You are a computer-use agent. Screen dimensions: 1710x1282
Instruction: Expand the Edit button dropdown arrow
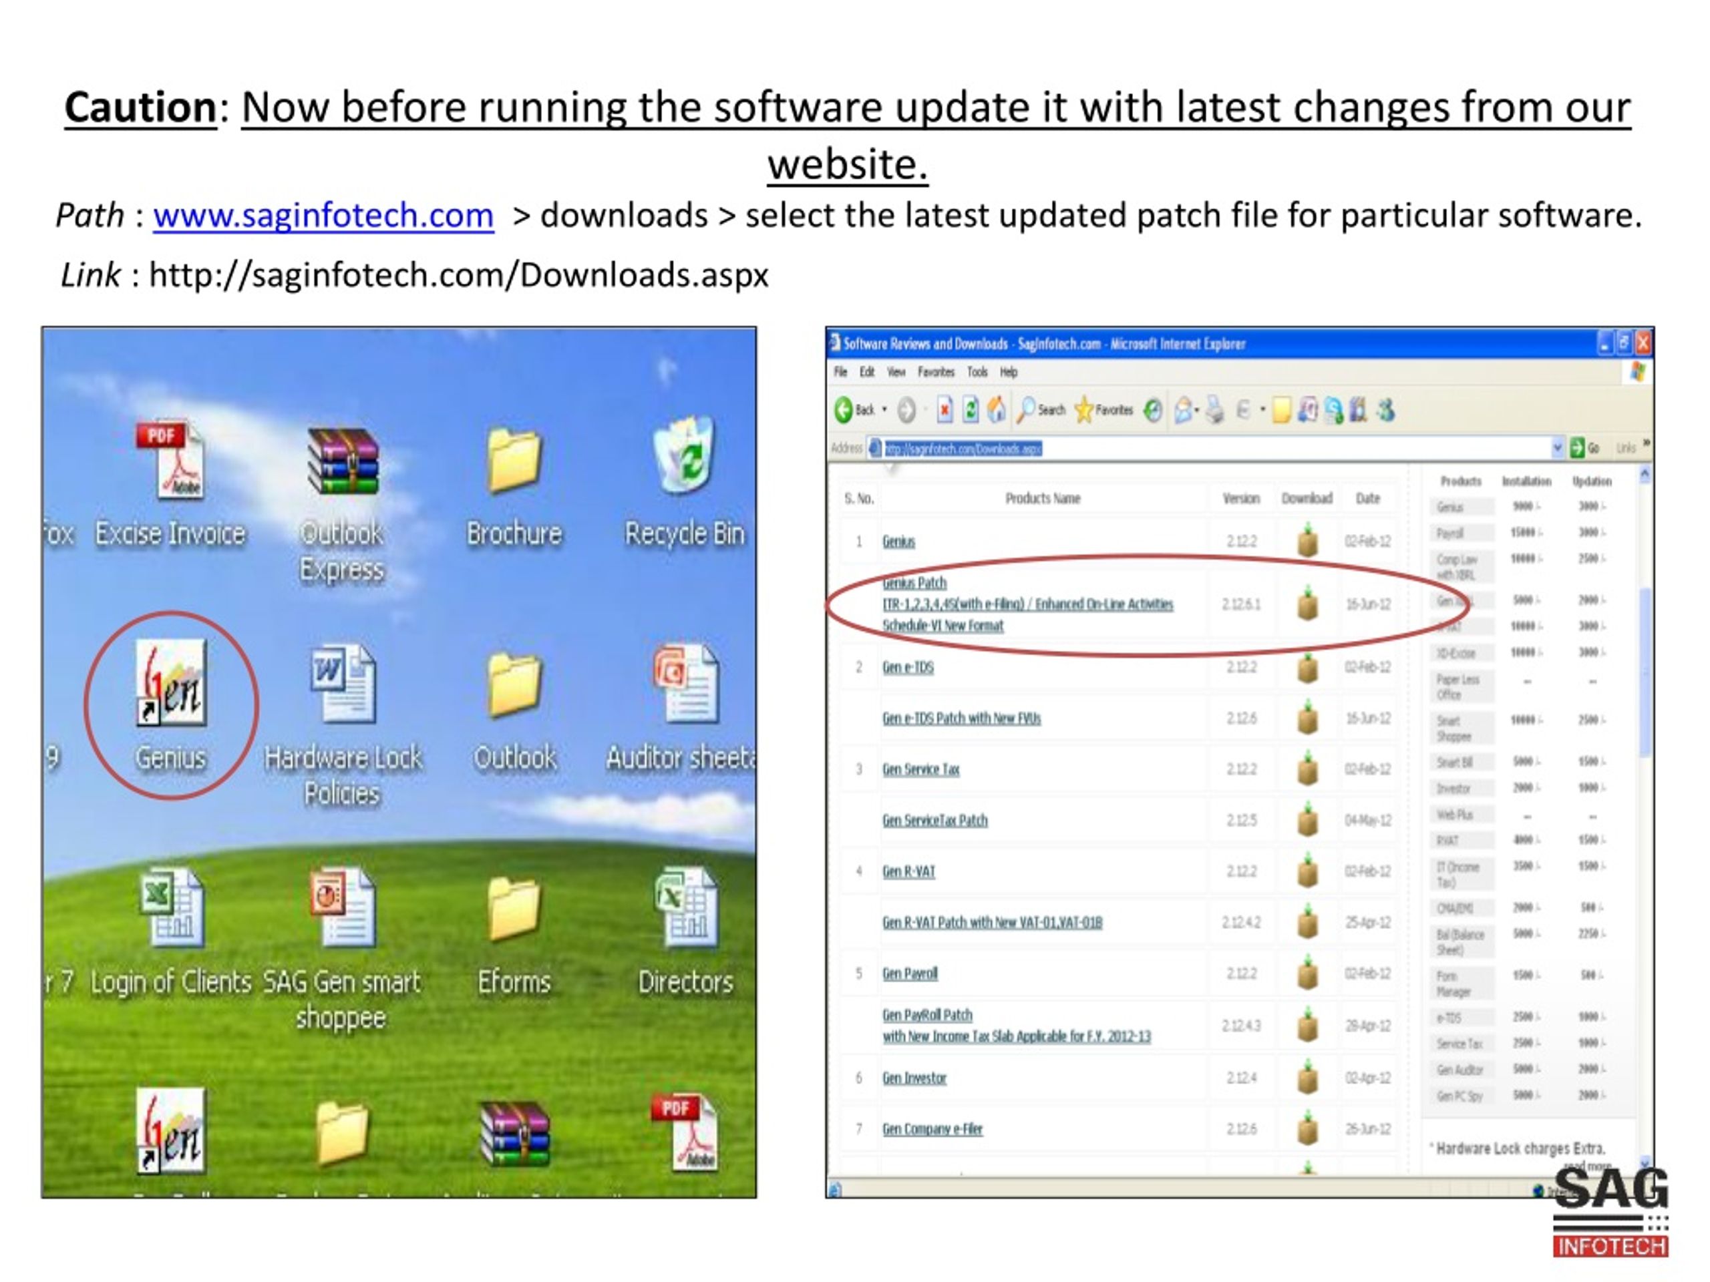tap(1262, 409)
